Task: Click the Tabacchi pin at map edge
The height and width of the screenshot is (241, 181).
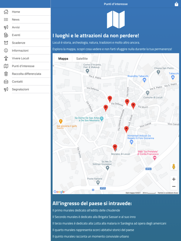Action: [173, 78]
